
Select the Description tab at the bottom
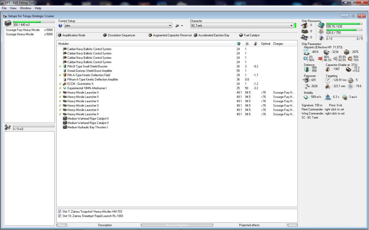click(105, 225)
